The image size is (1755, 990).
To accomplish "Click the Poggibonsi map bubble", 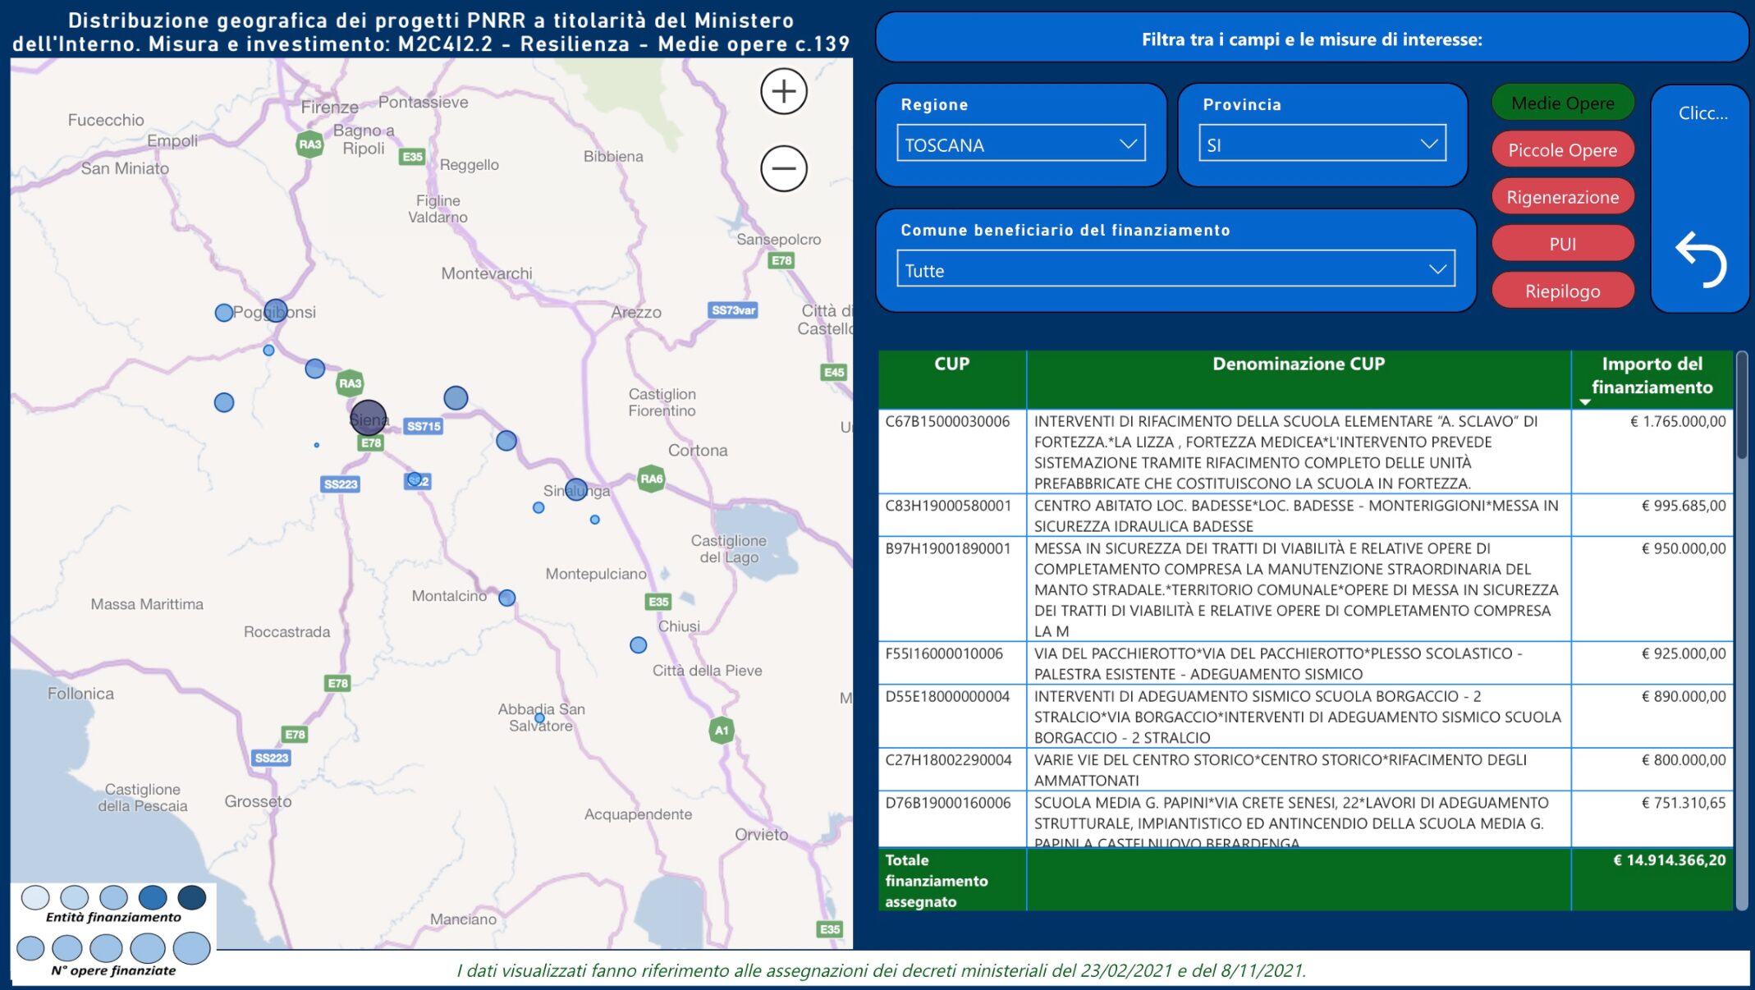I will tap(276, 311).
